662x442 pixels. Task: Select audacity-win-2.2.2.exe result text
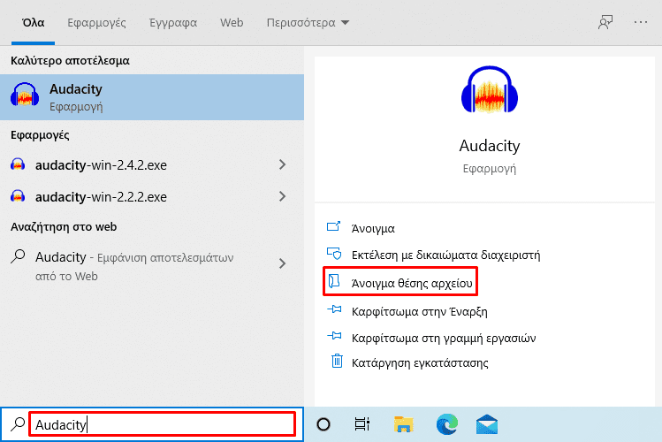point(101,197)
